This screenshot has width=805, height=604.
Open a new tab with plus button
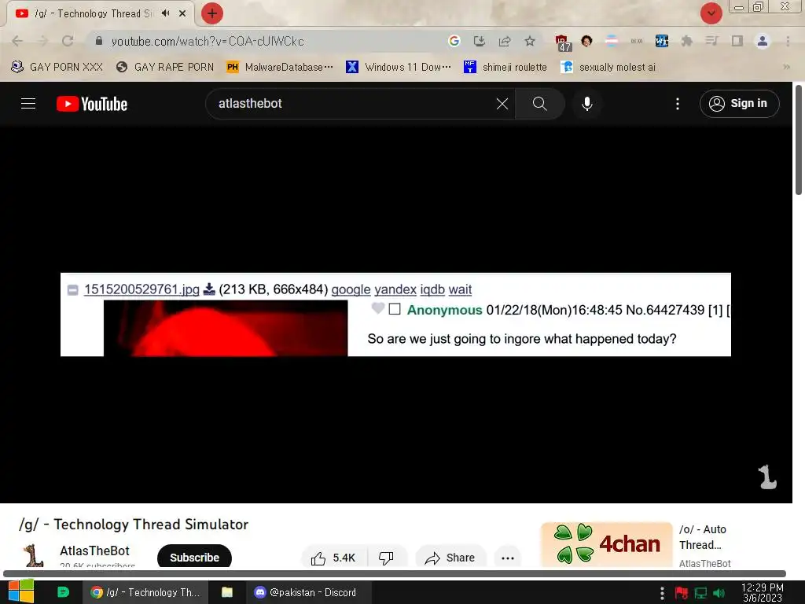tap(212, 13)
